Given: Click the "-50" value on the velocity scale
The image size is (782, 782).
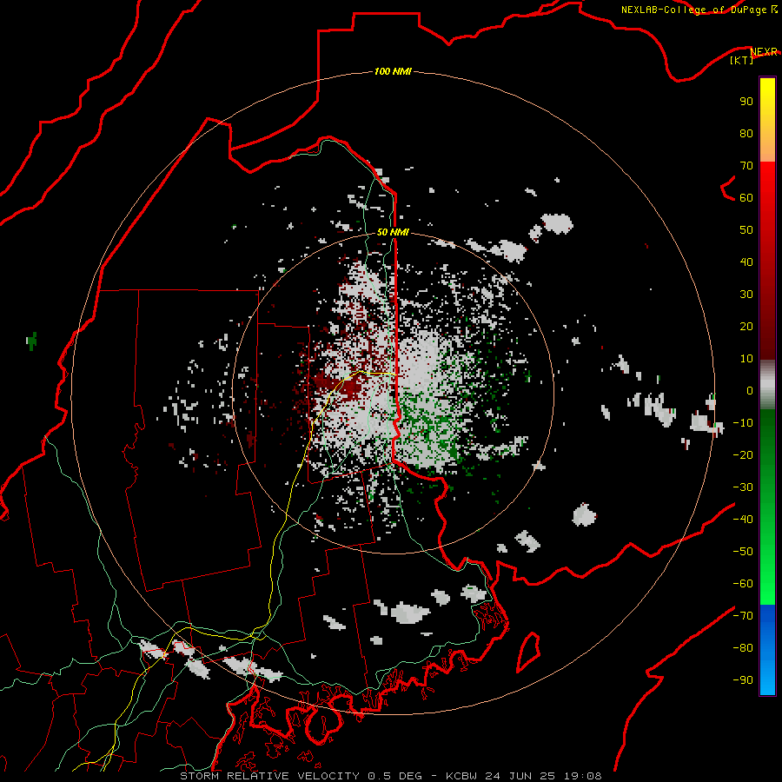Looking at the screenshot, I should click(x=743, y=552).
